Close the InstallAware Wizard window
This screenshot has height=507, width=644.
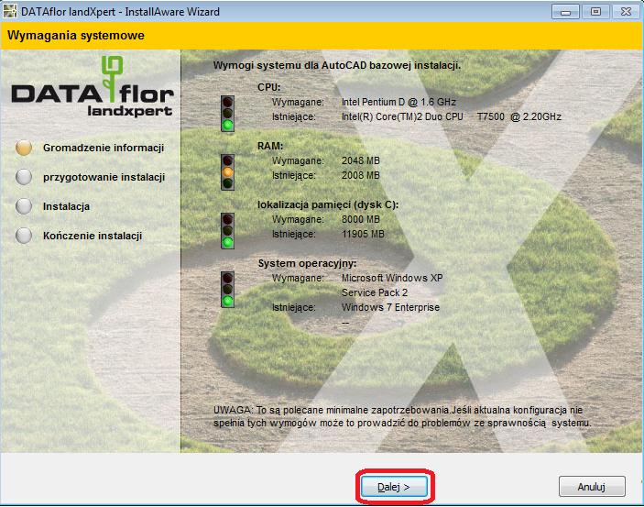point(626,12)
